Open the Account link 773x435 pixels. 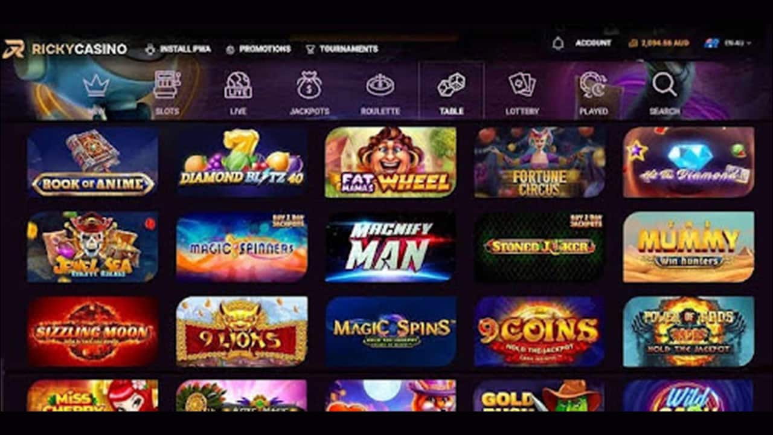(593, 43)
